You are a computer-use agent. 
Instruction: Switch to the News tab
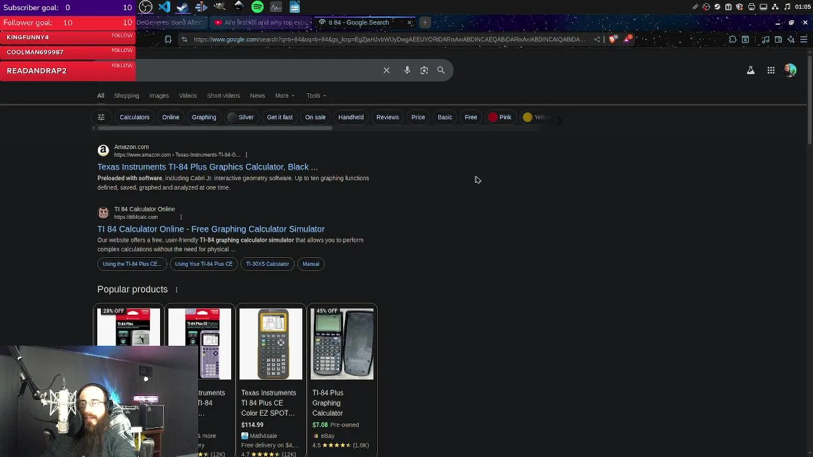(257, 96)
